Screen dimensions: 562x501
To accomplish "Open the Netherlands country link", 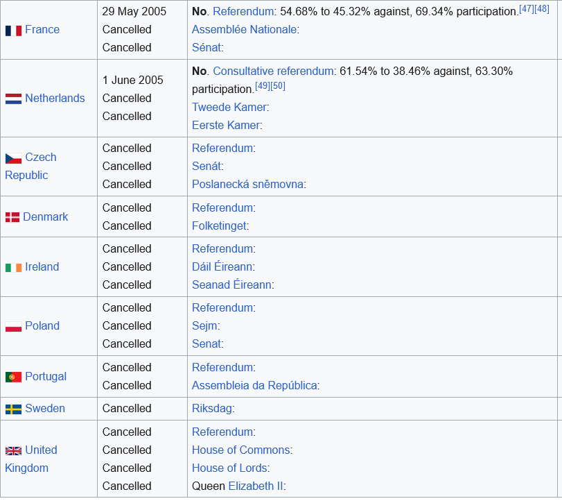I will [55, 98].
